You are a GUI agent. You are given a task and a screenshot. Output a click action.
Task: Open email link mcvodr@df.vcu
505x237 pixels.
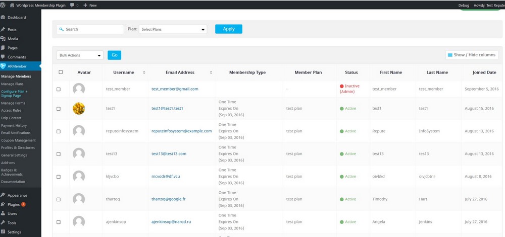click(166, 177)
